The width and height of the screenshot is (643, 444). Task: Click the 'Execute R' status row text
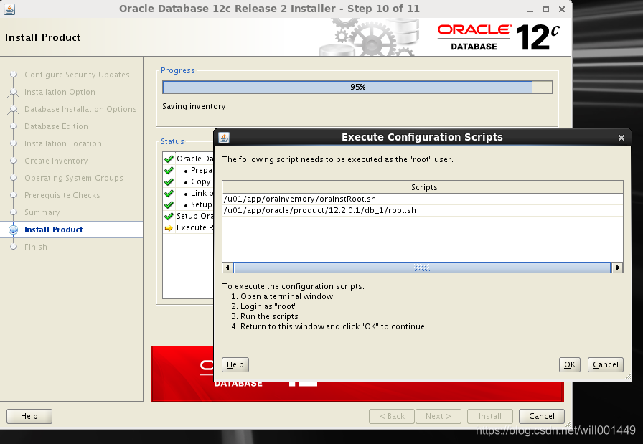[x=194, y=227]
